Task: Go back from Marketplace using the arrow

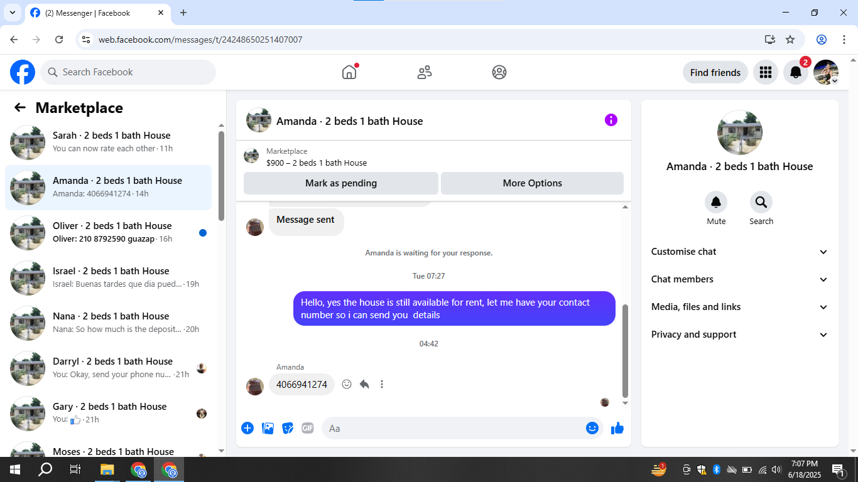Action: (20, 108)
